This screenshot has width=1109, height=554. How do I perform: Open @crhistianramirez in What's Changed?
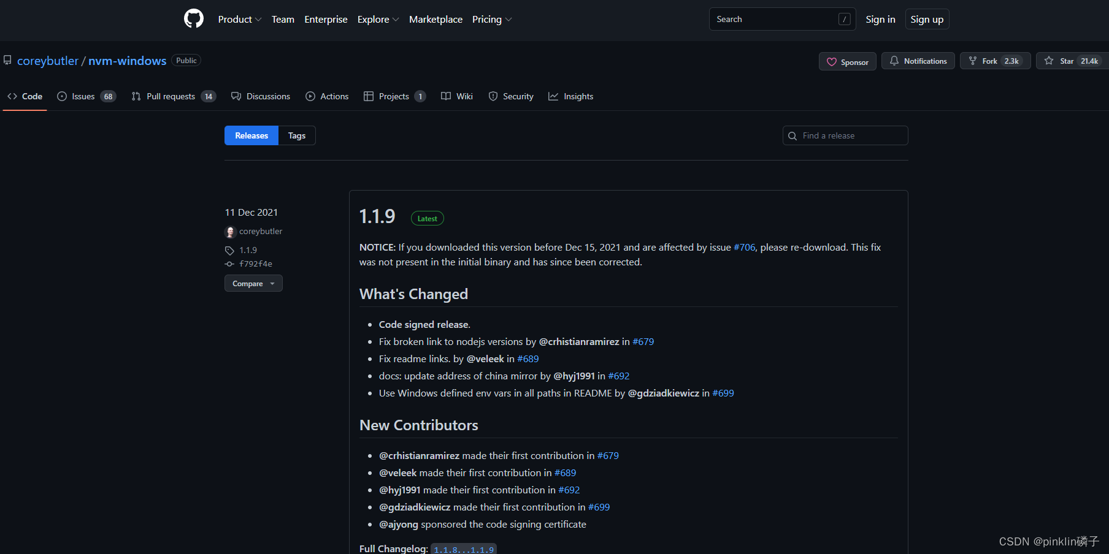(579, 341)
